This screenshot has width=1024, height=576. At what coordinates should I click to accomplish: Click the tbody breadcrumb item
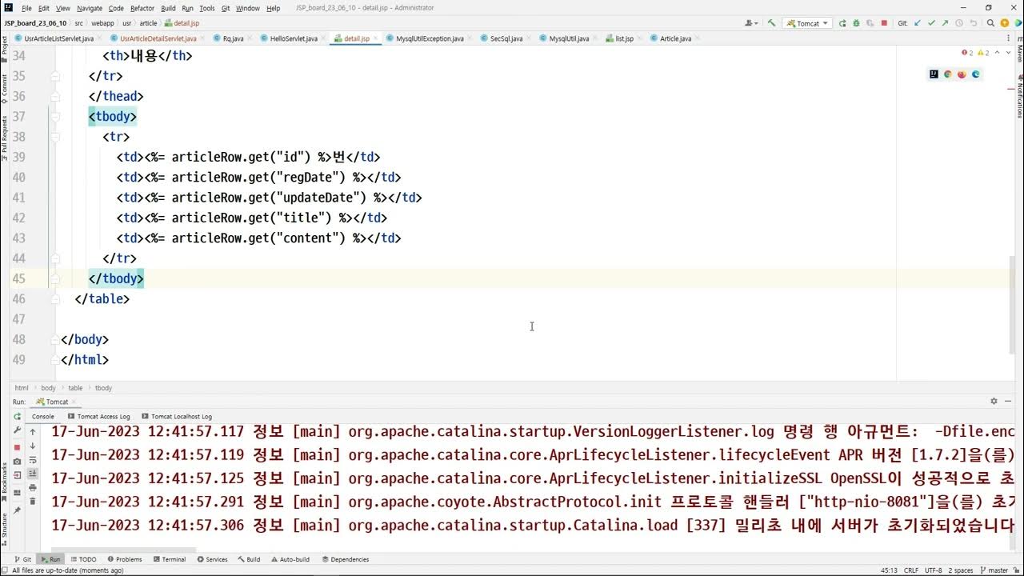pyautogui.click(x=103, y=388)
